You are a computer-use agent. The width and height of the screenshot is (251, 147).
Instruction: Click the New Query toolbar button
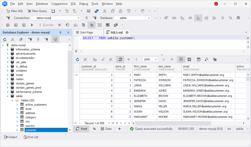[x=37, y=11]
